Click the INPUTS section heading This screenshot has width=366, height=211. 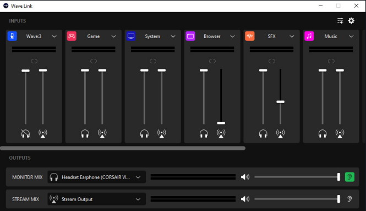[18, 21]
